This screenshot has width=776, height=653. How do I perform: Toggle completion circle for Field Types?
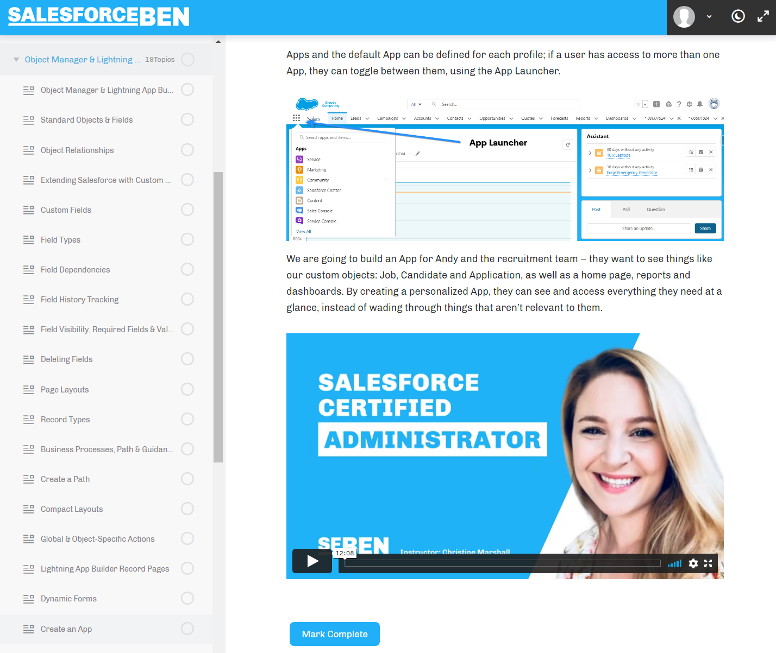point(187,239)
